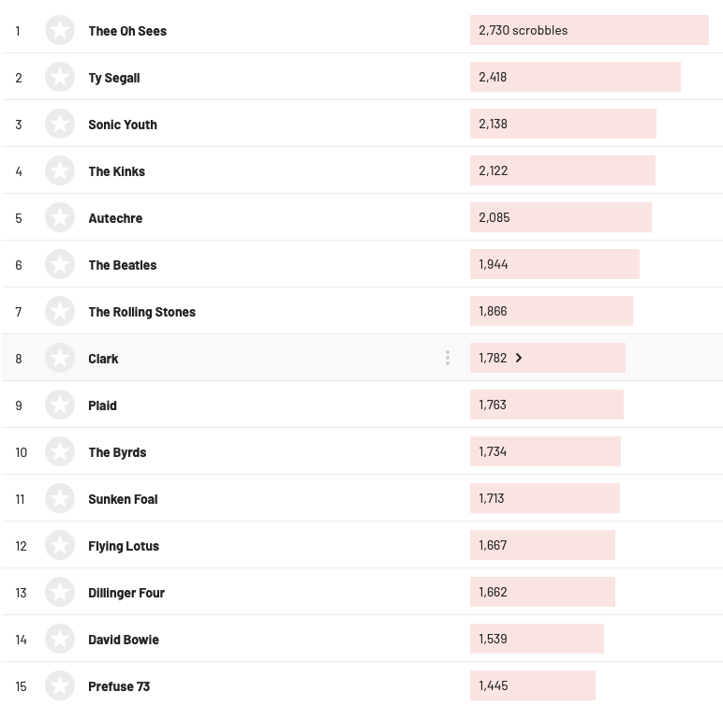Click the star avatar icon beside Flying Lotus

coord(60,545)
